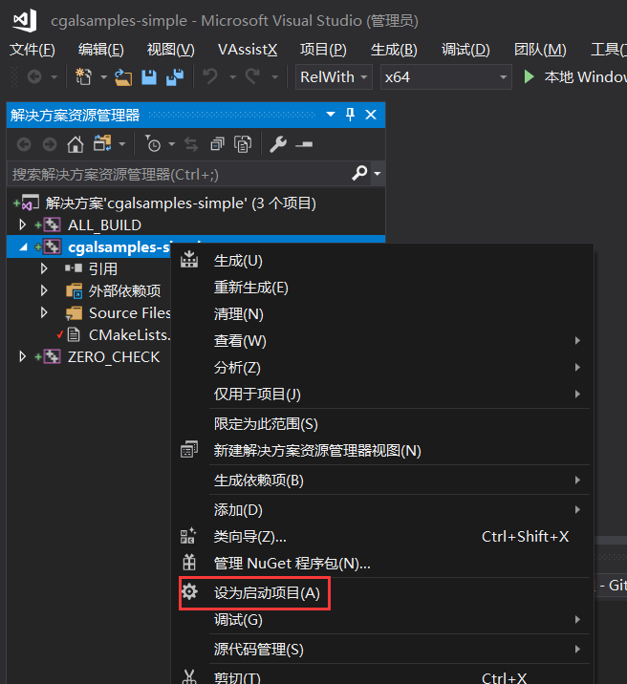627x684 pixels.
Task: Click the Collapse All icon in Solution Explorer
Action: (x=217, y=143)
